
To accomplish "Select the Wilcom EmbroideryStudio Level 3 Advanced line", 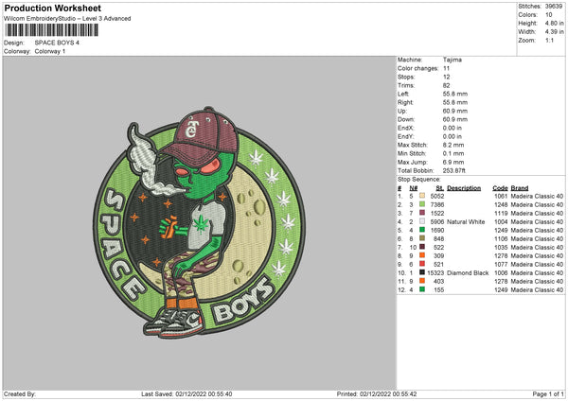I will (x=67, y=19).
